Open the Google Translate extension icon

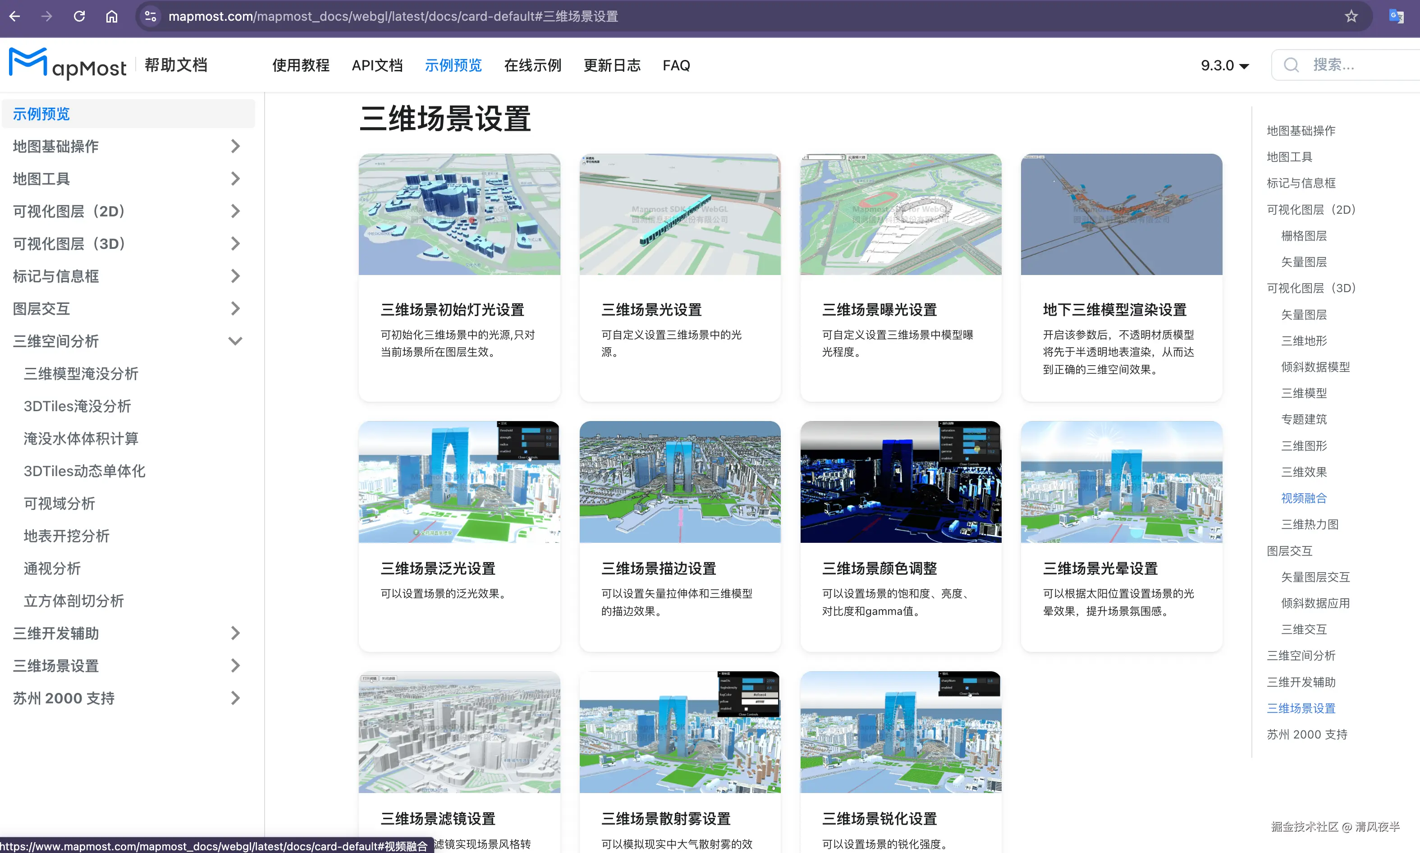click(1396, 16)
